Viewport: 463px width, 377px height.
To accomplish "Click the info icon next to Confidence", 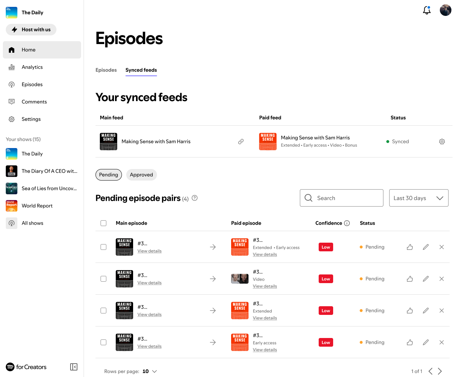I will [347, 223].
